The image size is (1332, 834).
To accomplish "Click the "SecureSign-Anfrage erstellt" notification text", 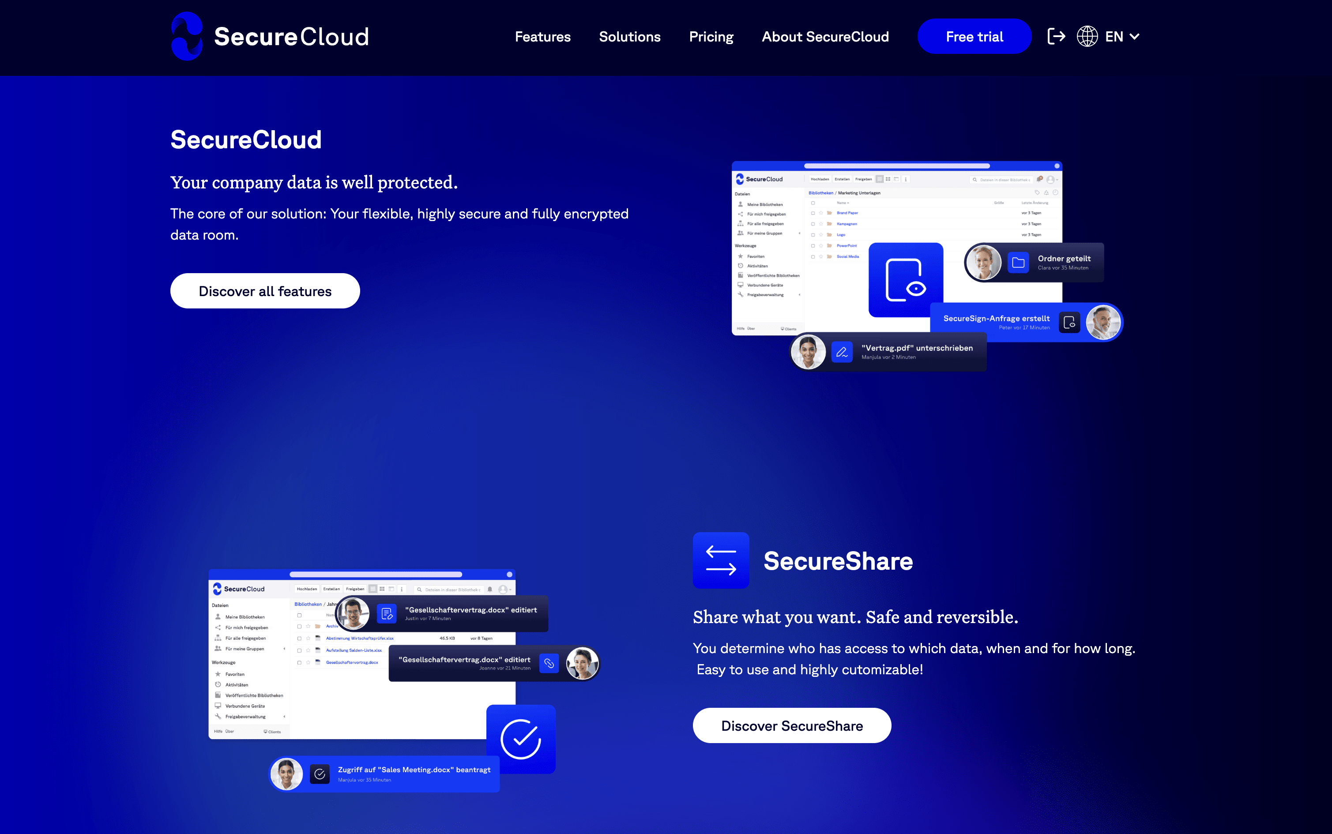I will point(996,318).
